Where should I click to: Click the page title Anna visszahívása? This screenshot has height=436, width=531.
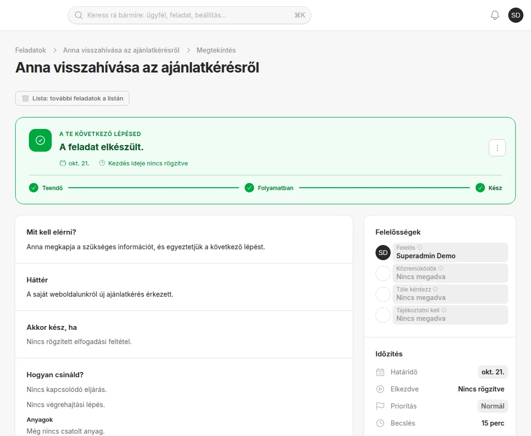(137, 67)
